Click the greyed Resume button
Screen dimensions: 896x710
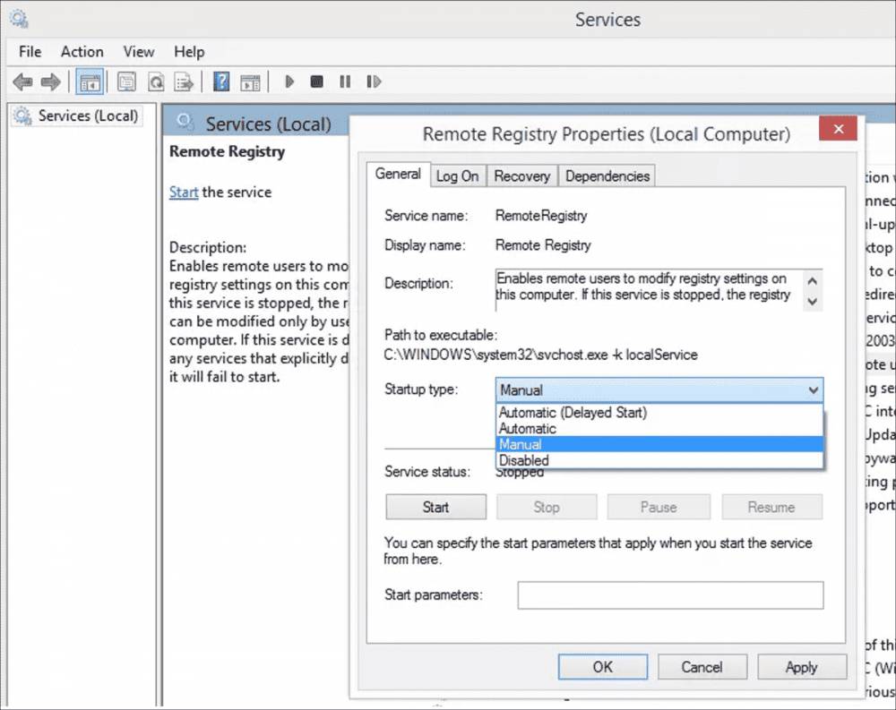[771, 507]
